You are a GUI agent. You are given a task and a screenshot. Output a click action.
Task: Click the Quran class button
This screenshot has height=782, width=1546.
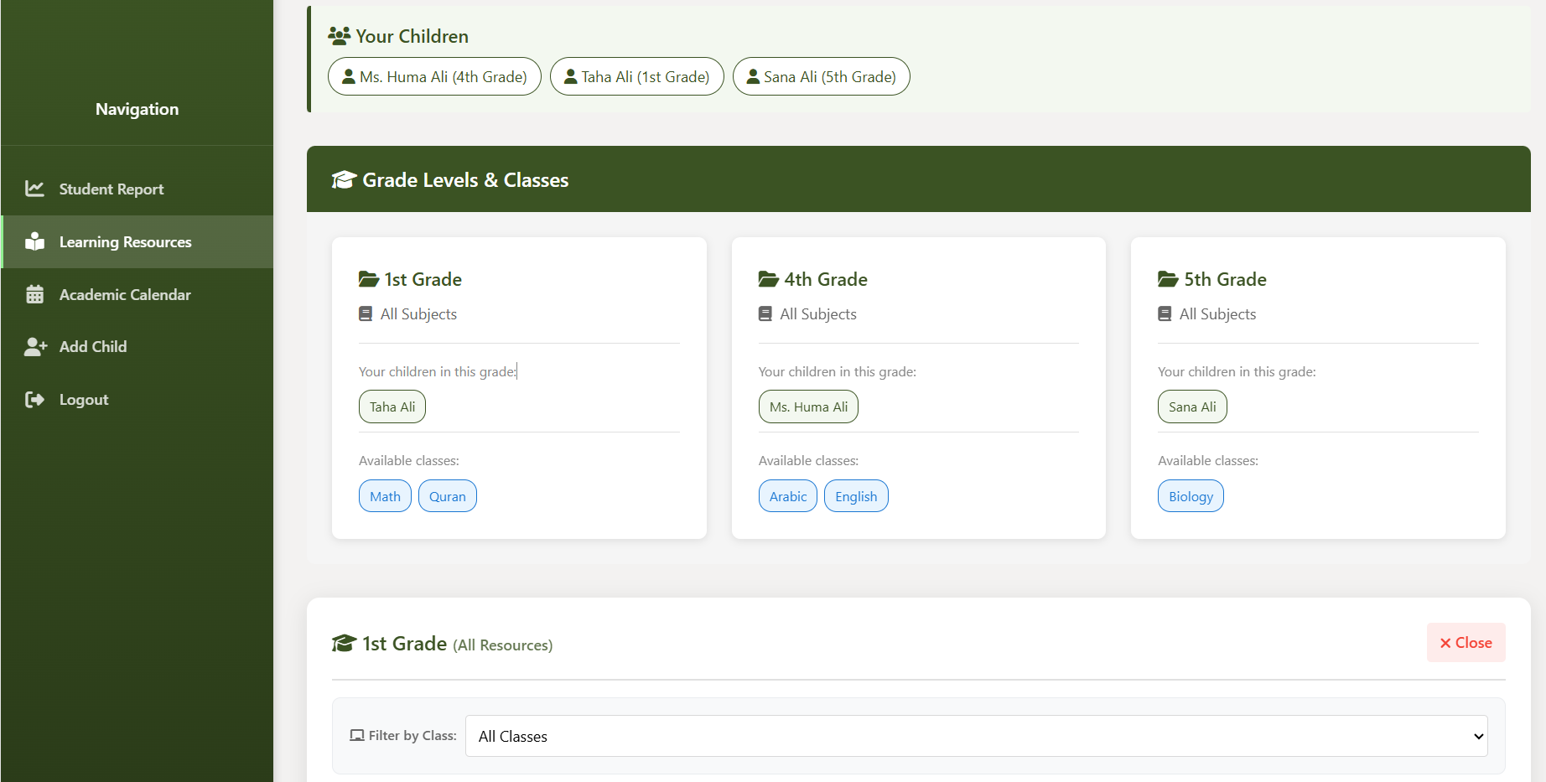tap(447, 495)
